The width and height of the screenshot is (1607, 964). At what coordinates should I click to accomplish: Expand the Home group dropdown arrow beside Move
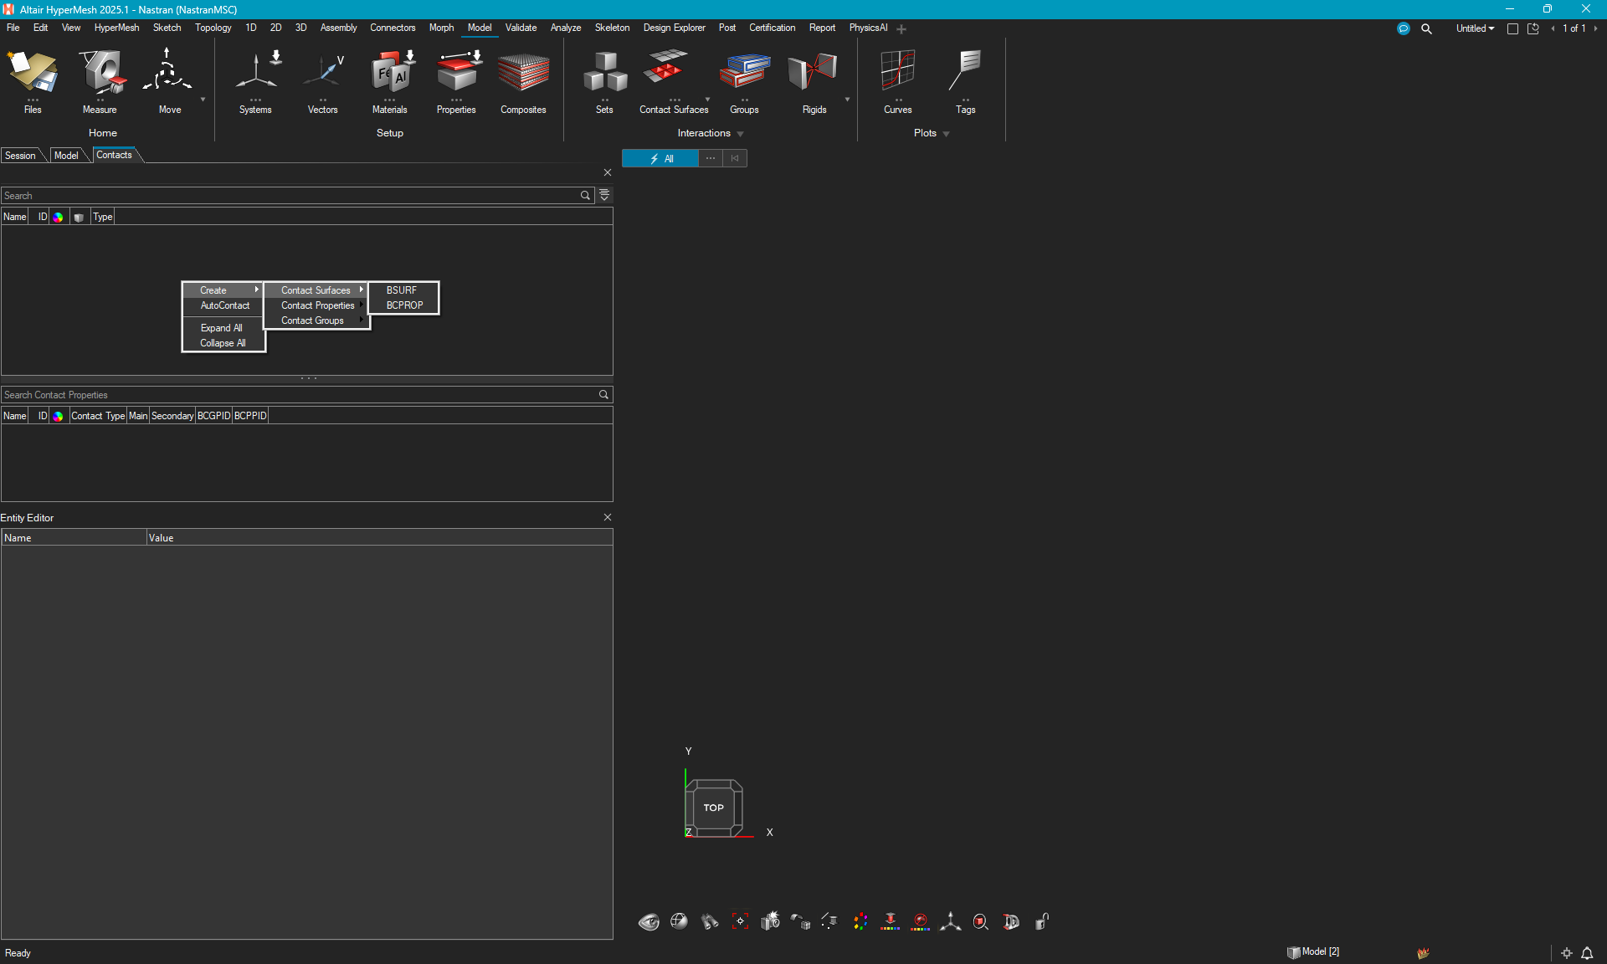(x=203, y=100)
